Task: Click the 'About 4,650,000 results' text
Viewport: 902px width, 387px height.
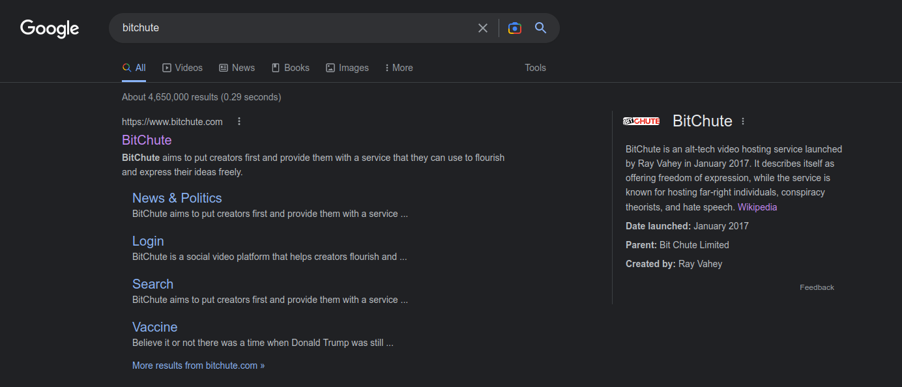Action: pos(201,97)
